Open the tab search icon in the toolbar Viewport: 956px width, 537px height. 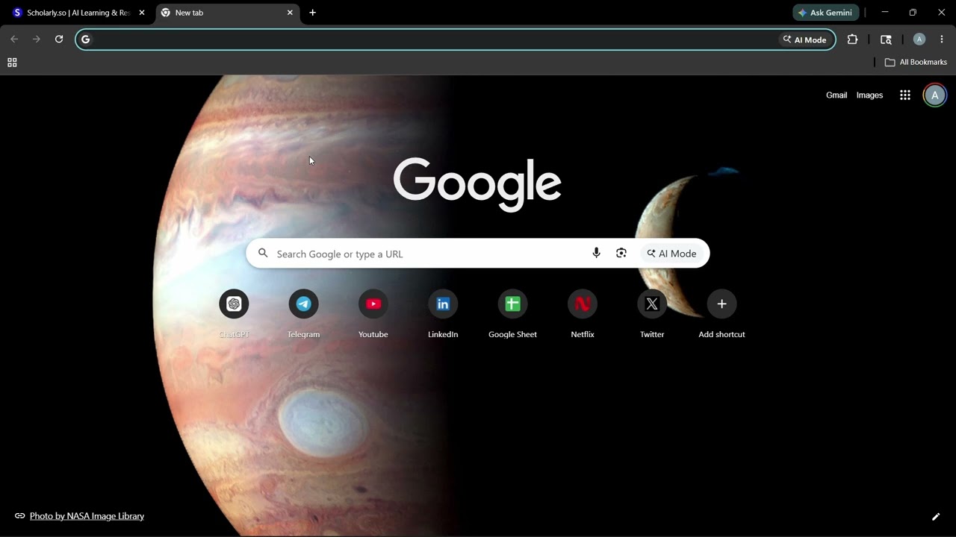[886, 40]
